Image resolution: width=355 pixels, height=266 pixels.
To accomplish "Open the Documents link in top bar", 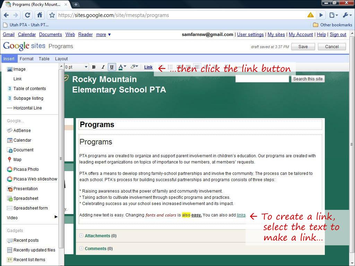I will pyautogui.click(x=51, y=35).
